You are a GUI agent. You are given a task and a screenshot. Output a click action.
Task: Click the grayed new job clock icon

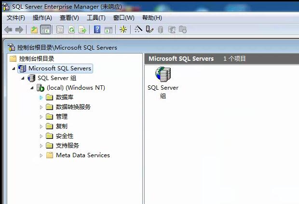183,29
